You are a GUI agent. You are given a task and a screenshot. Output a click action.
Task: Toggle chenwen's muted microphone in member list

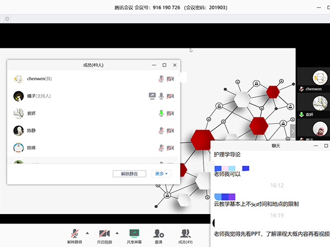point(161,79)
